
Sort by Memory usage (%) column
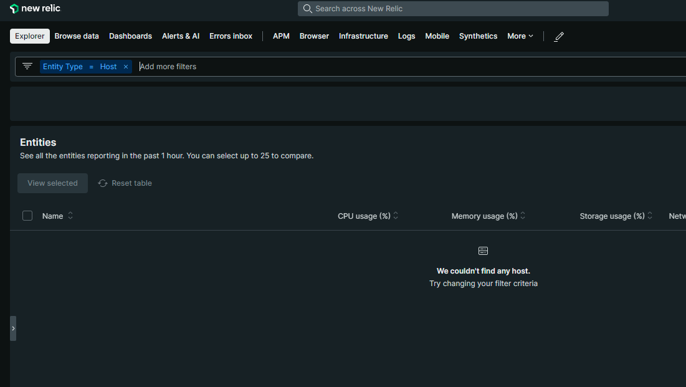point(488,216)
